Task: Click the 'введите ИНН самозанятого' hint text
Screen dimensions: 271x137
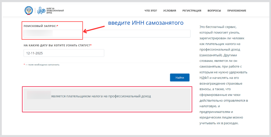Action: click(146, 23)
